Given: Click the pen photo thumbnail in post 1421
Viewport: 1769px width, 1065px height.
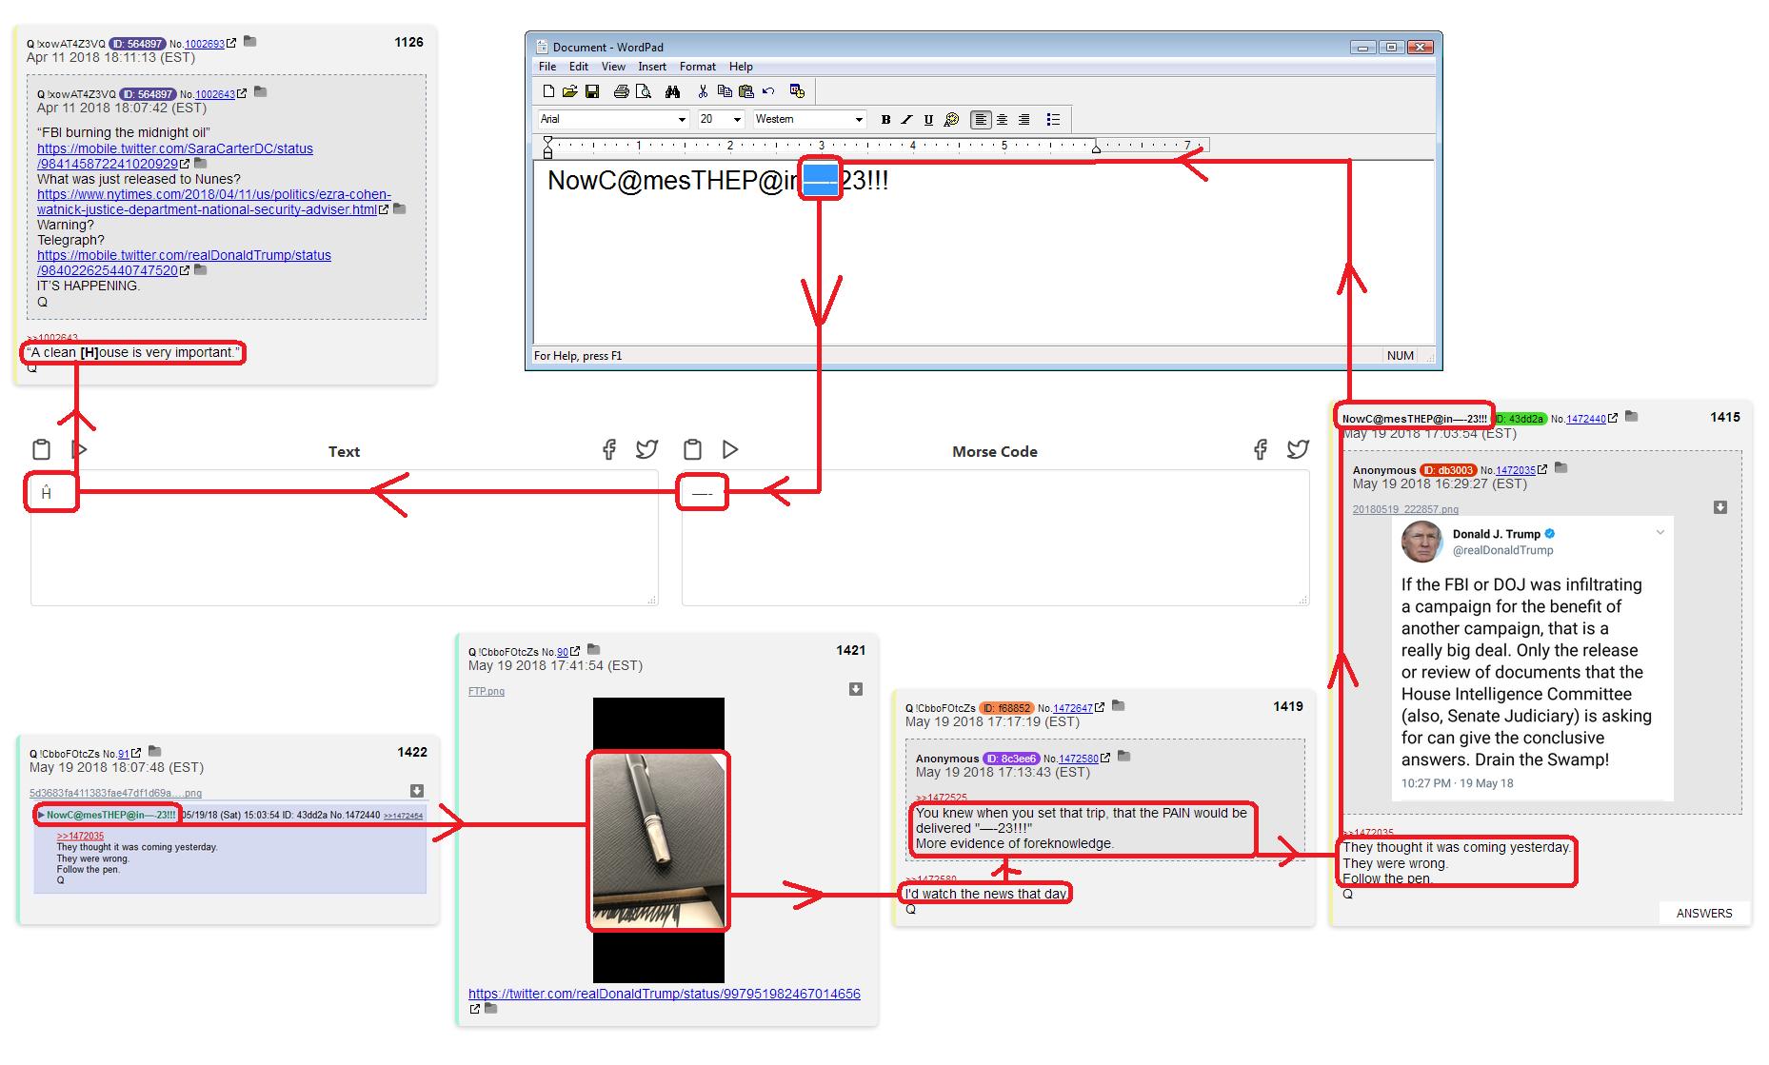Looking at the screenshot, I should pos(658,840).
